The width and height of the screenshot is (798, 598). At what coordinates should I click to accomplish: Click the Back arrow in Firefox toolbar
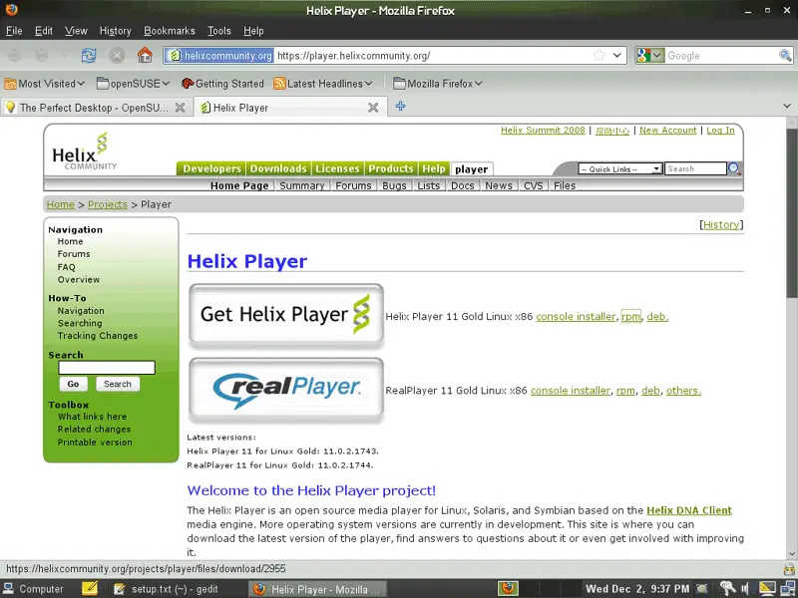(x=14, y=55)
